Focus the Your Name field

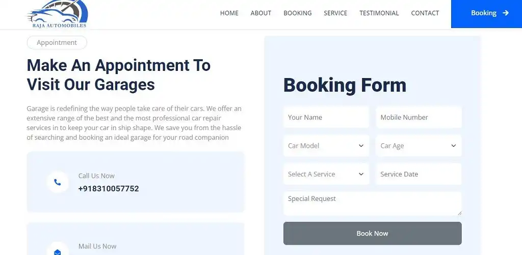(x=326, y=117)
